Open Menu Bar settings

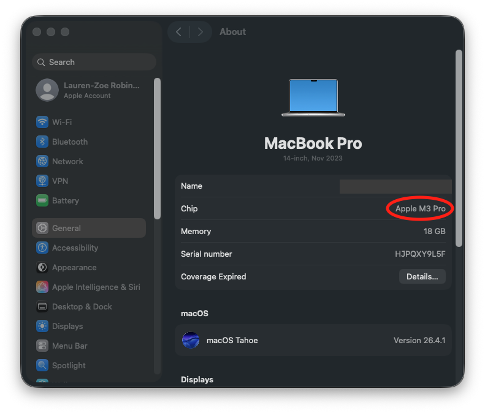(69, 346)
